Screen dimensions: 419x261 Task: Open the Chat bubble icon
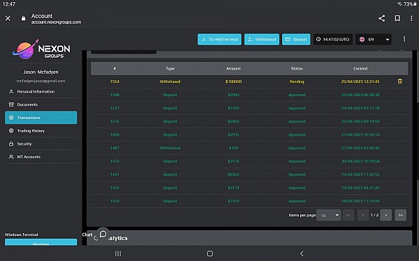point(103,234)
